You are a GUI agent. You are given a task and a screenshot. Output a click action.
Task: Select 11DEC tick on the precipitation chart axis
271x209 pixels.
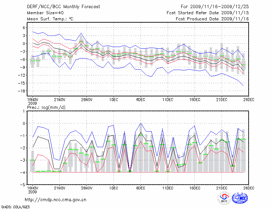(168, 188)
